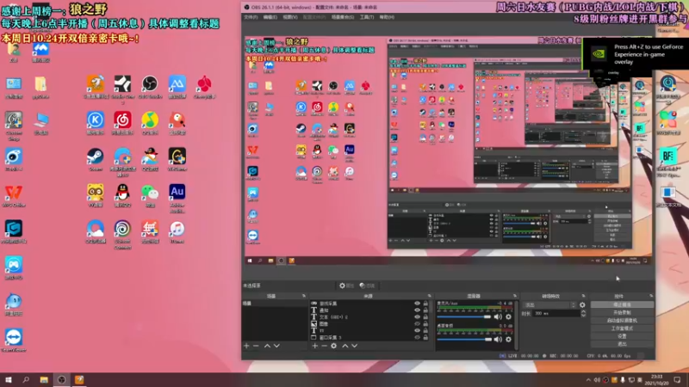Increase transition duration with up arrow

click(x=583, y=311)
